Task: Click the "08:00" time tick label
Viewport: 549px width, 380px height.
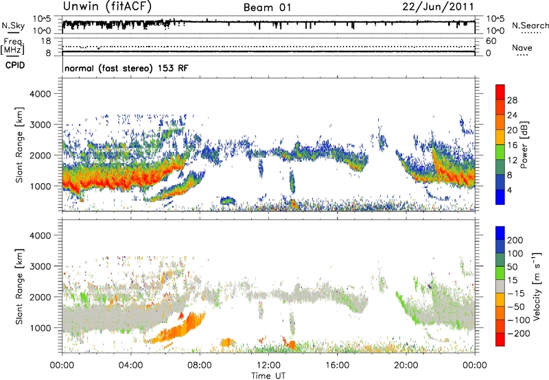Action: point(200,366)
